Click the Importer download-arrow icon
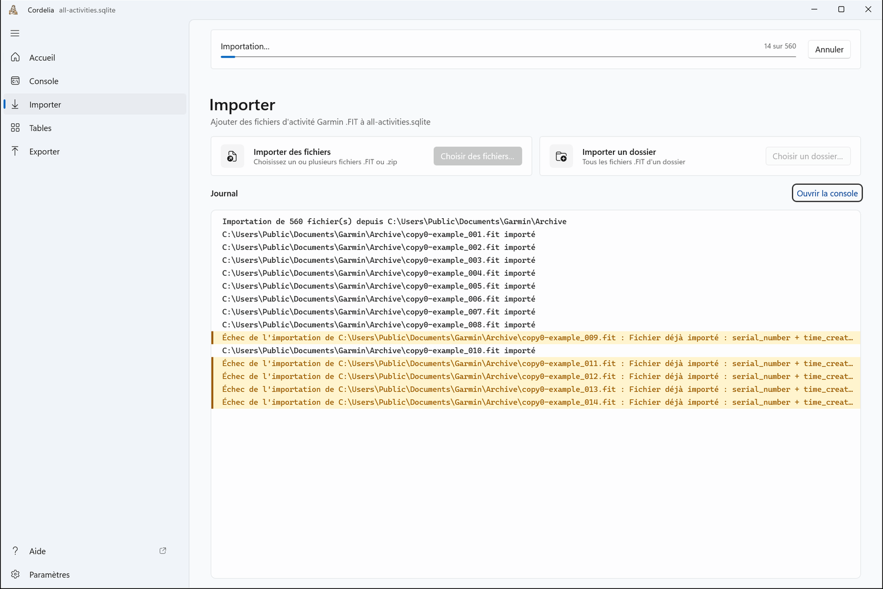The height and width of the screenshot is (589, 883). [x=15, y=104]
